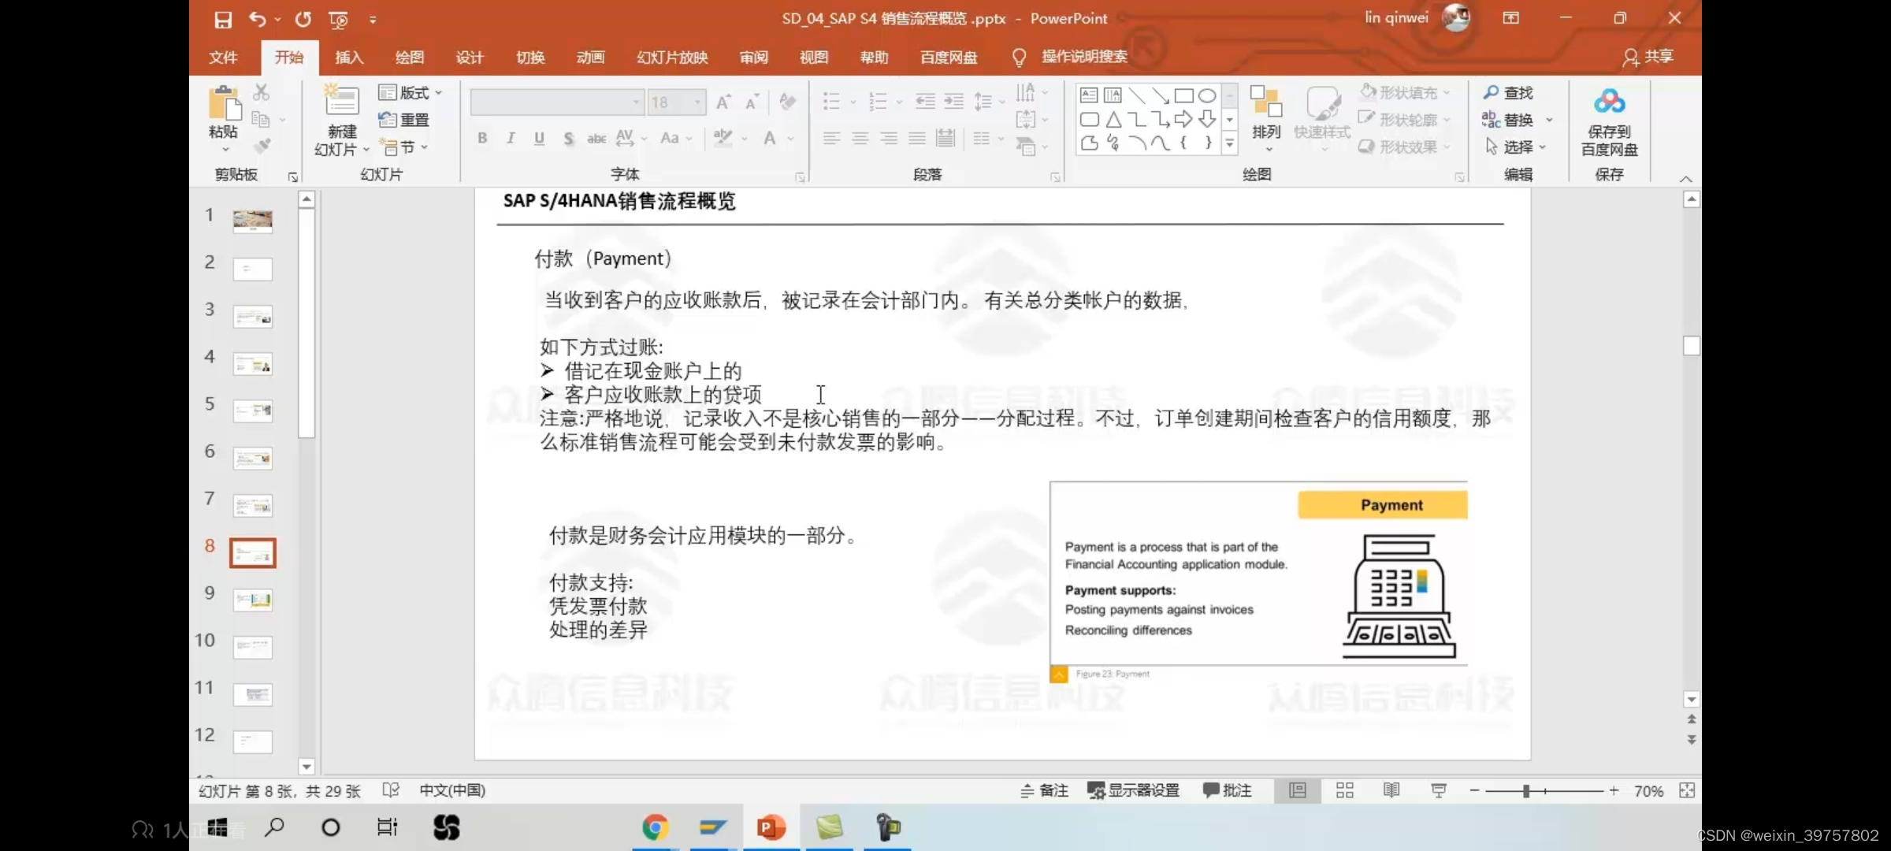The height and width of the screenshot is (851, 1891).
Task: Switch to the 设计 design tab
Action: [470, 57]
